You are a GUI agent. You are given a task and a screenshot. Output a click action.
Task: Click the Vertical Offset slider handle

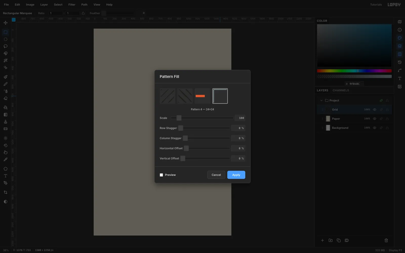(x=183, y=158)
